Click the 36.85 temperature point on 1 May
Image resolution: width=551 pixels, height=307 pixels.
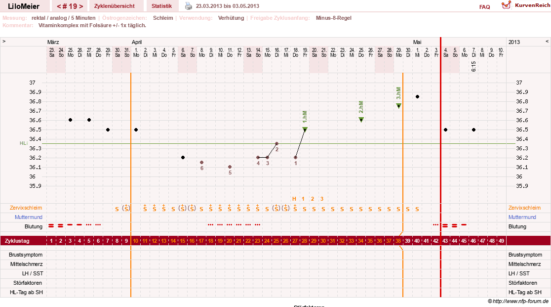pyautogui.click(x=418, y=97)
